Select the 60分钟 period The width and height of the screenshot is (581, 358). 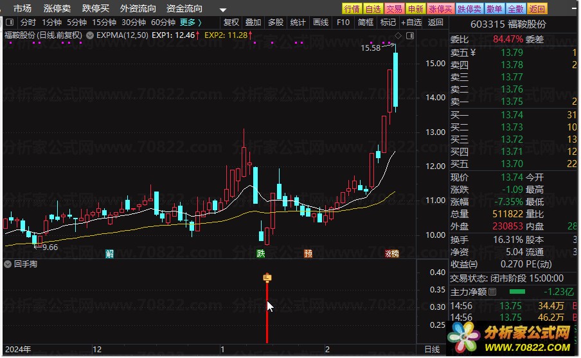(x=163, y=22)
